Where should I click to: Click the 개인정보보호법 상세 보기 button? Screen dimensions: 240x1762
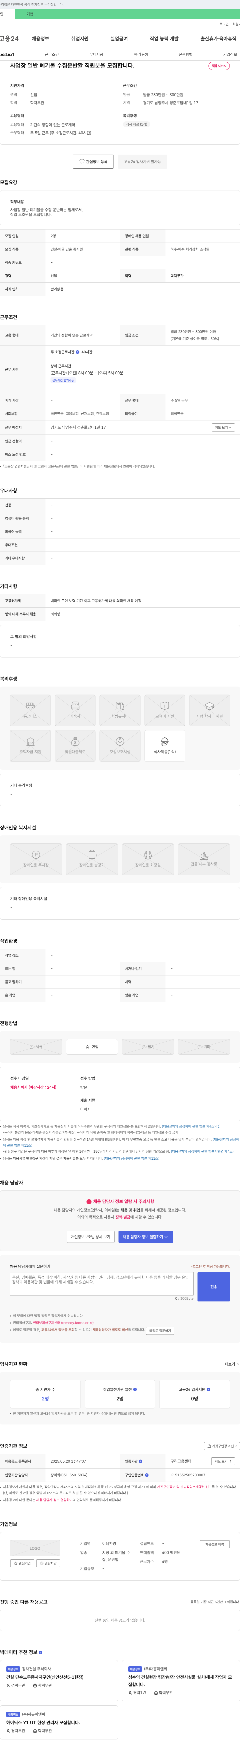click(91, 1237)
